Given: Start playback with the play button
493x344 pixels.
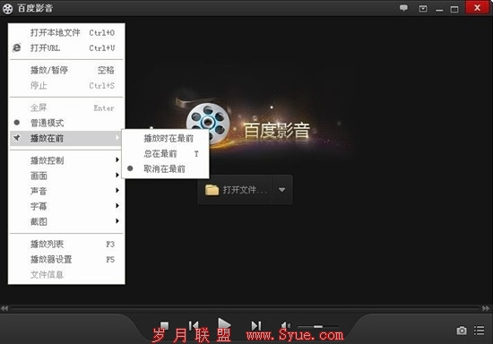Looking at the screenshot, I should [224, 324].
